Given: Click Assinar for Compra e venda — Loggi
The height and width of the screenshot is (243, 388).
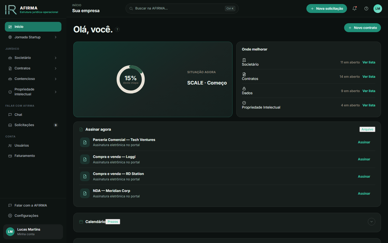Looking at the screenshot, I should 364,159.
